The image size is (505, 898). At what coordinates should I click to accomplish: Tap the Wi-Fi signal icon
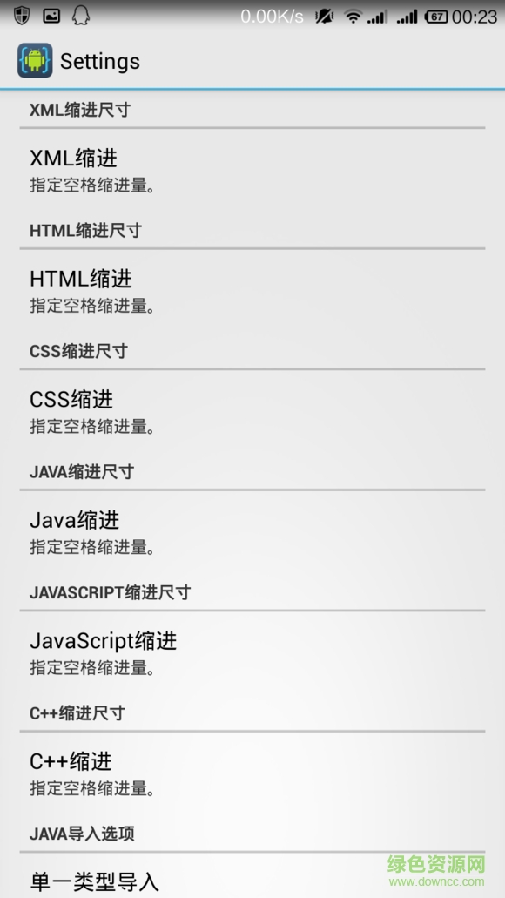353,17
